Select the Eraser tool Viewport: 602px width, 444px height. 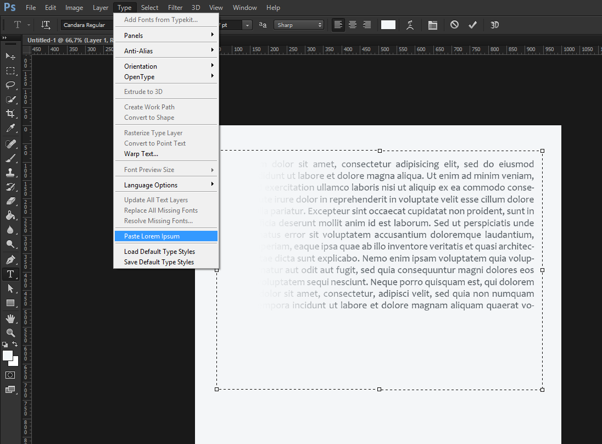point(10,201)
